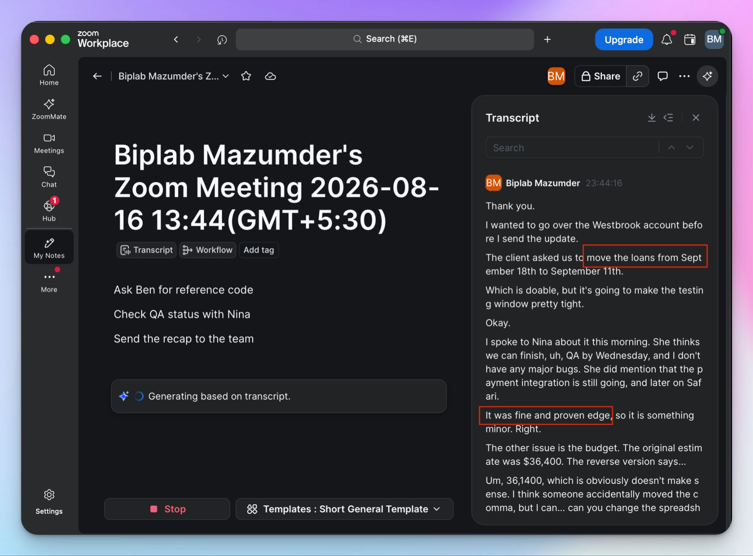Click the Share button

601,76
